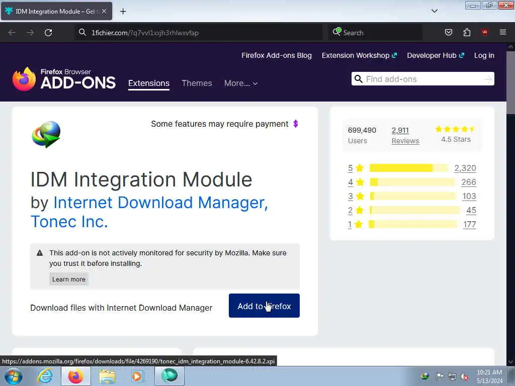Click the address bar URL field
This screenshot has height=386, width=515.
tap(199, 33)
